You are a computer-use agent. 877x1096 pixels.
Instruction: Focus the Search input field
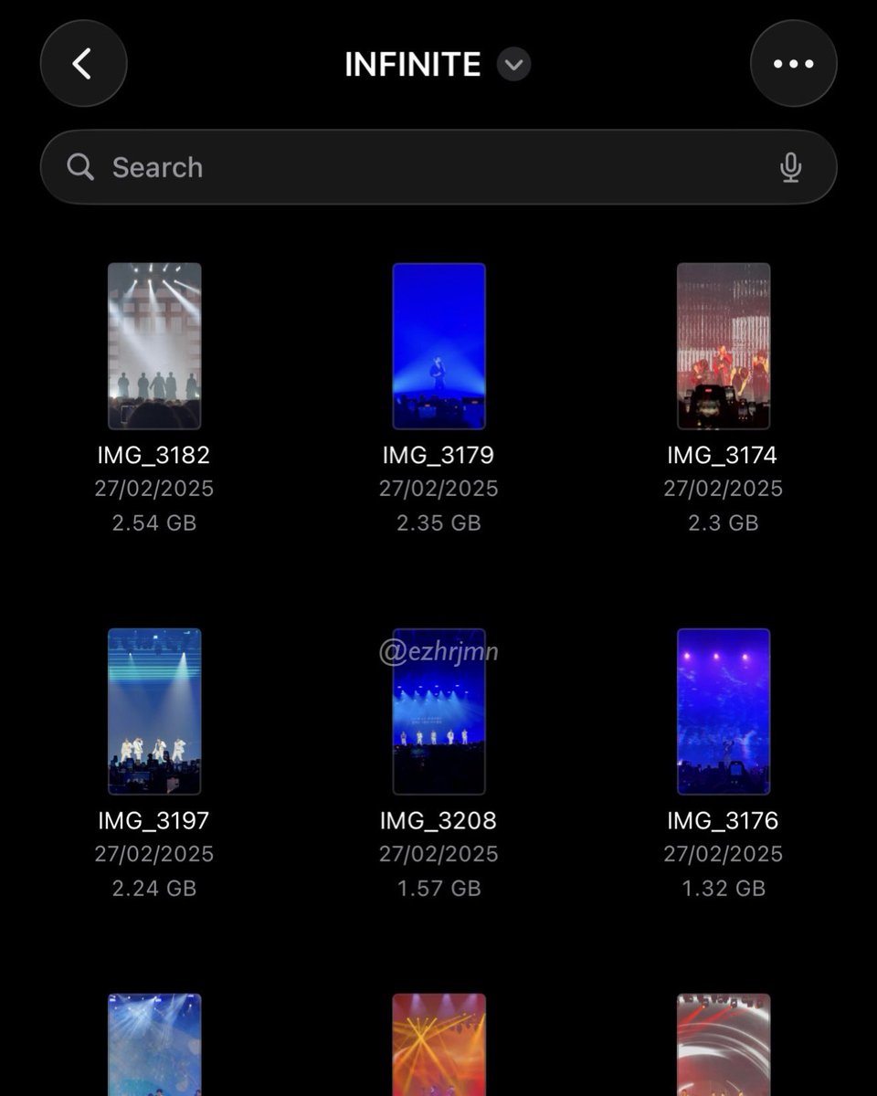(438, 167)
